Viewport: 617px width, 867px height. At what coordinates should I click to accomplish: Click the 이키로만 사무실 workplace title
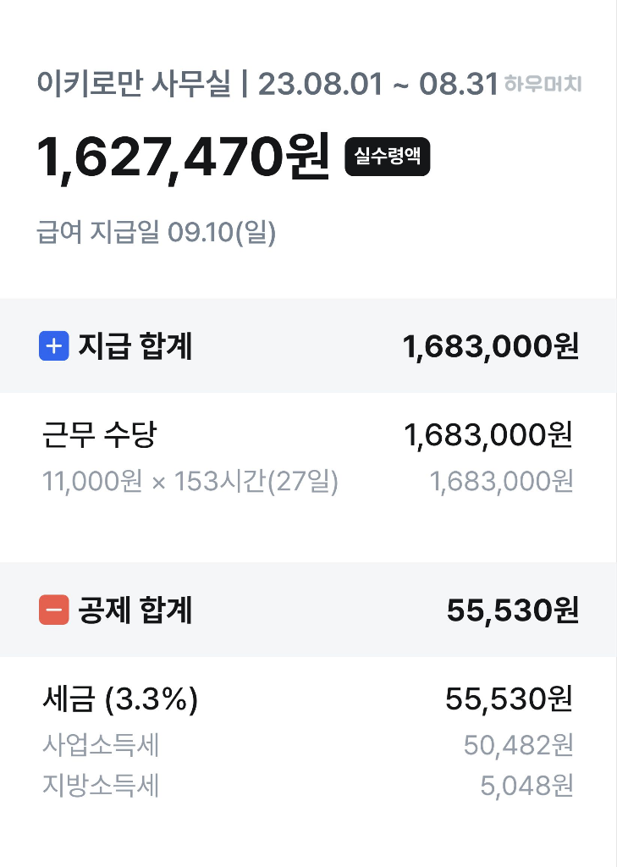tap(134, 85)
